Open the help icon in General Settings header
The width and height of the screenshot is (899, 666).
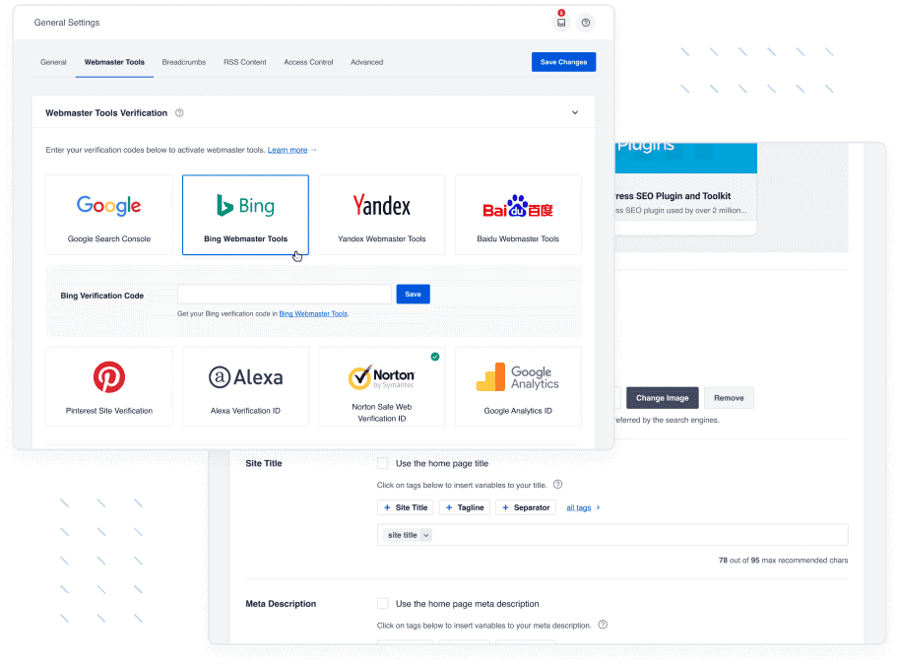click(585, 23)
